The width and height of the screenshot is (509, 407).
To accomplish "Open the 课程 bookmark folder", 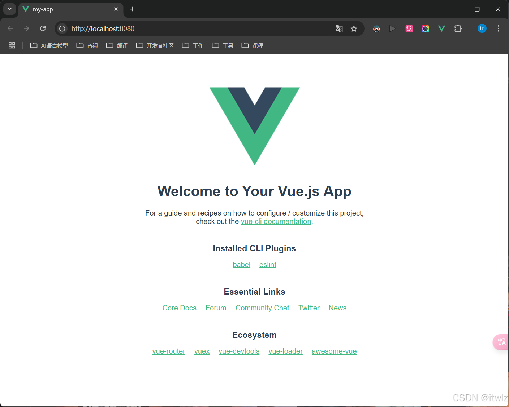I will (x=253, y=45).
